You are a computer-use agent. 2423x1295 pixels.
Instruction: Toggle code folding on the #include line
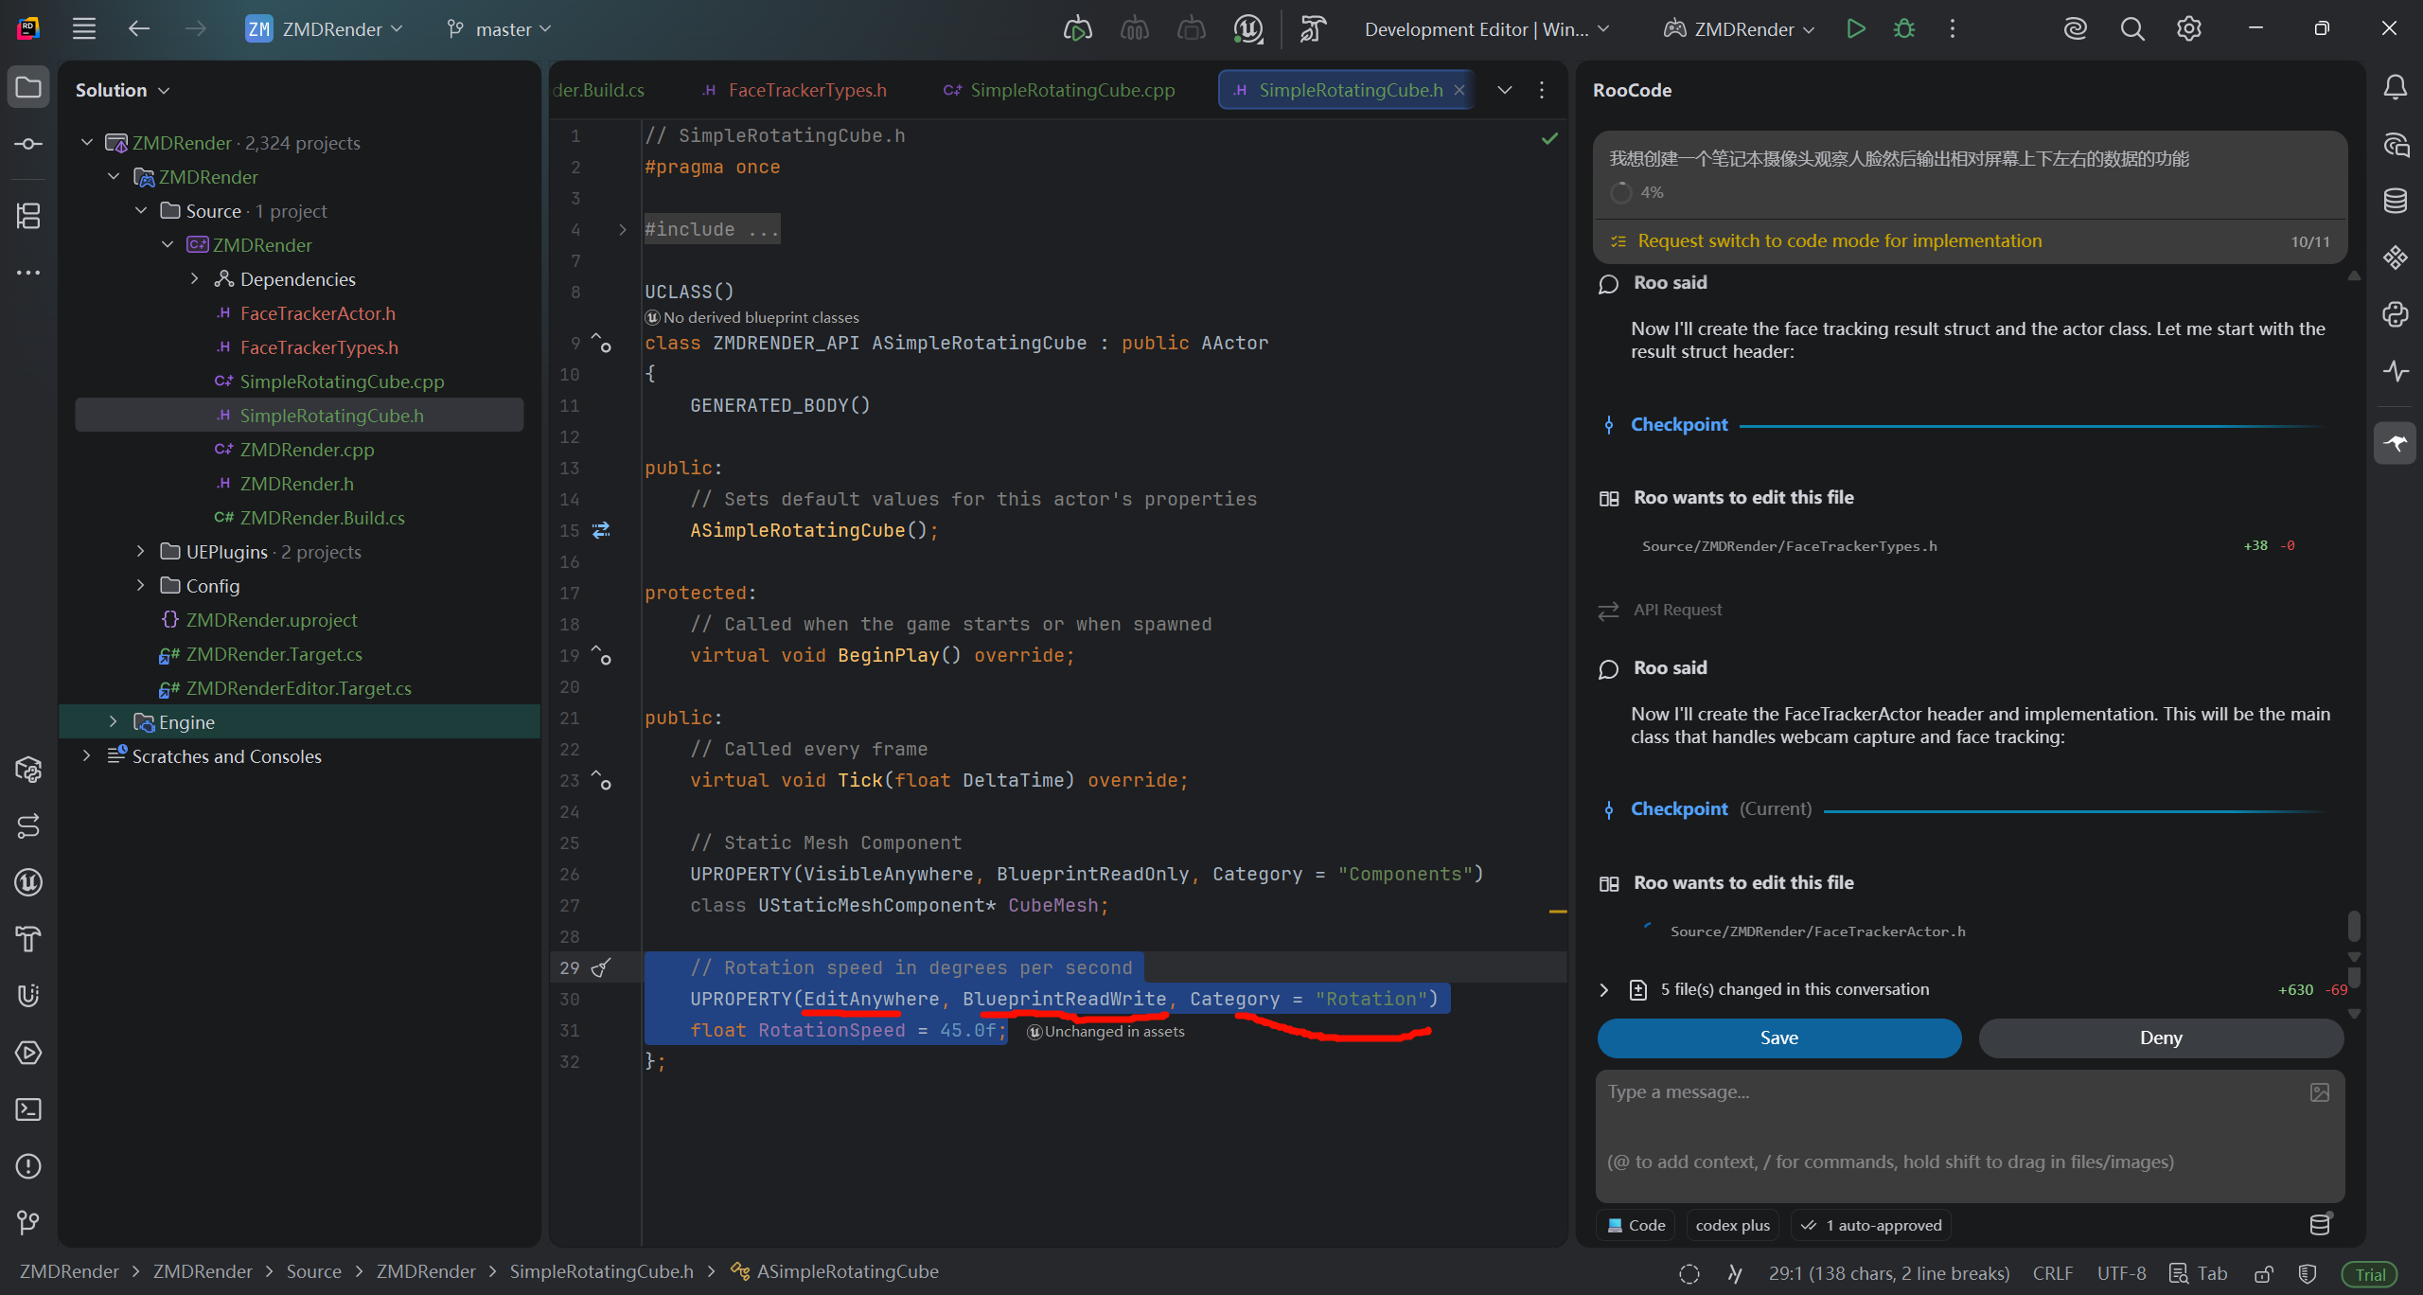[622, 230]
